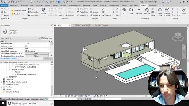The width and height of the screenshot is (189, 106).
Task: Switch to the MOOVPRO ribbon tab
Action: [x=134, y=5]
